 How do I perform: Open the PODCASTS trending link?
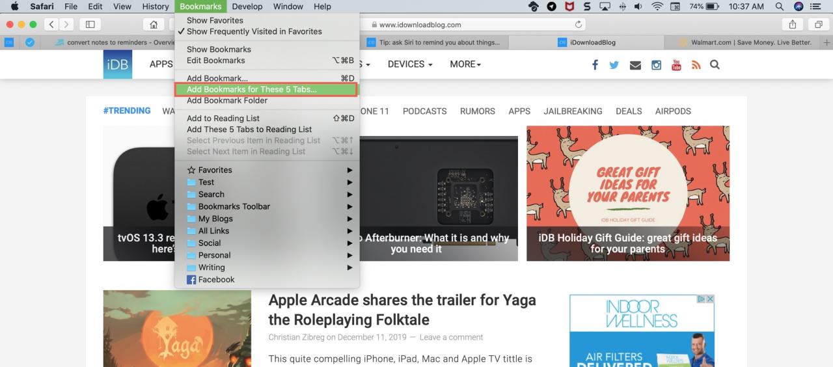click(425, 111)
